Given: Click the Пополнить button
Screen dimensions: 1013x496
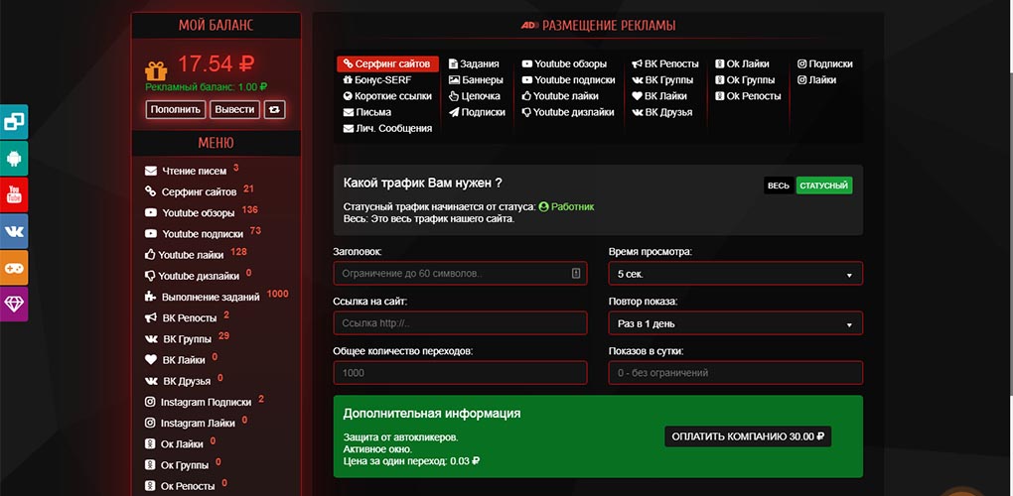Looking at the screenshot, I should coord(176,110).
